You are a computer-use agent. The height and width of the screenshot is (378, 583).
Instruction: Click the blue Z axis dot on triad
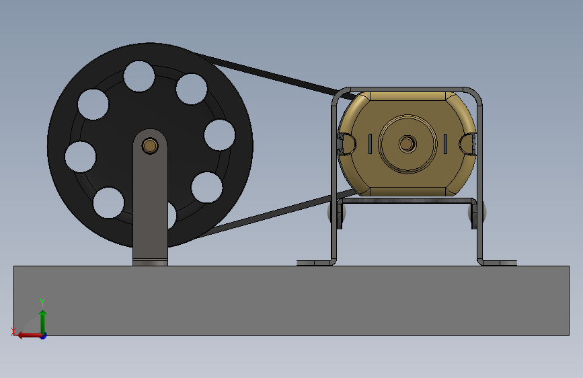point(44,336)
